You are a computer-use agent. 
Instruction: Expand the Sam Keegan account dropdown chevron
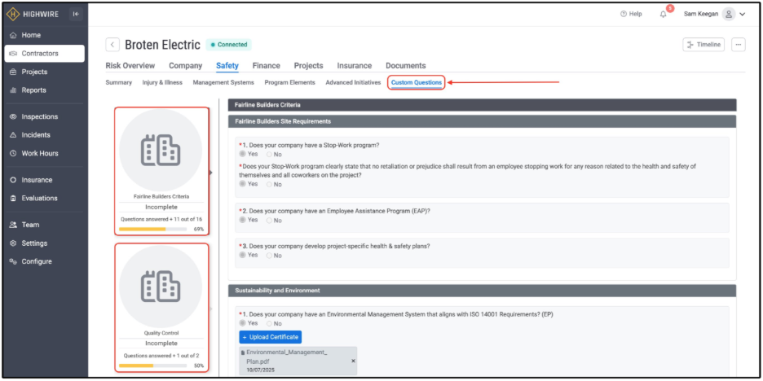tap(742, 15)
